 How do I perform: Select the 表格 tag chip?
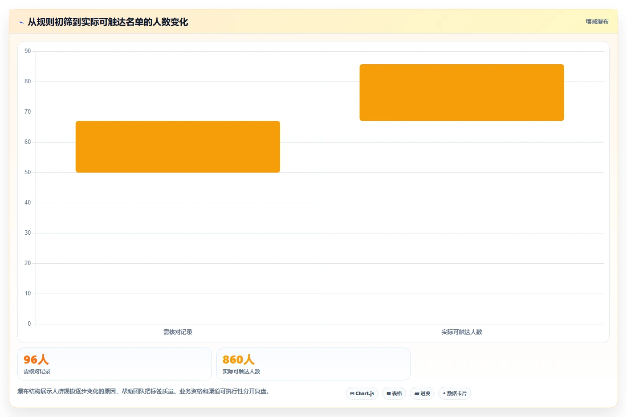tap(394, 393)
